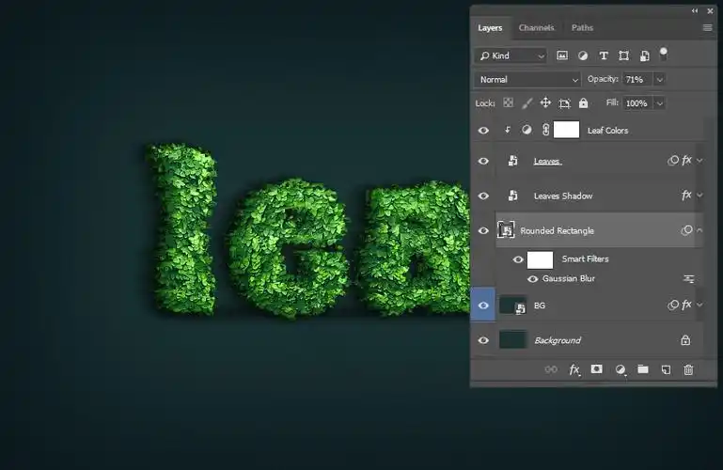Delete layer using the trash icon
This screenshot has width=723, height=470.
[x=688, y=370]
